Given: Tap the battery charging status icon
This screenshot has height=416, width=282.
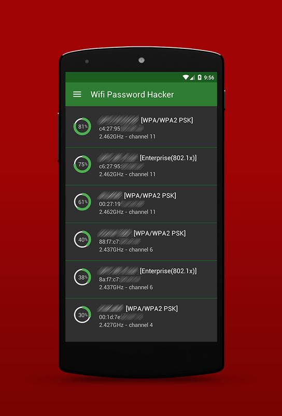Looking at the screenshot, I should click(200, 77).
